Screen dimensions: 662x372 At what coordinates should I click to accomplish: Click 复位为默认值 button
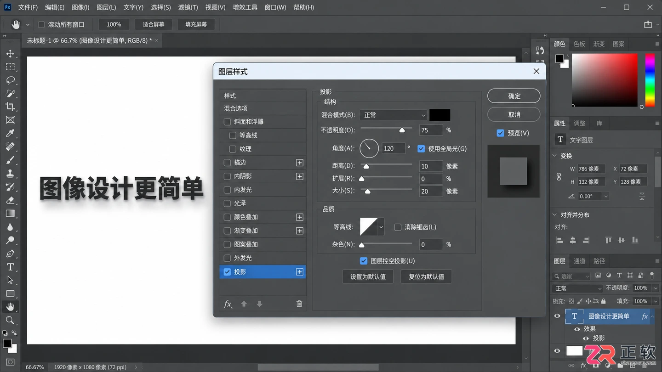click(x=426, y=276)
